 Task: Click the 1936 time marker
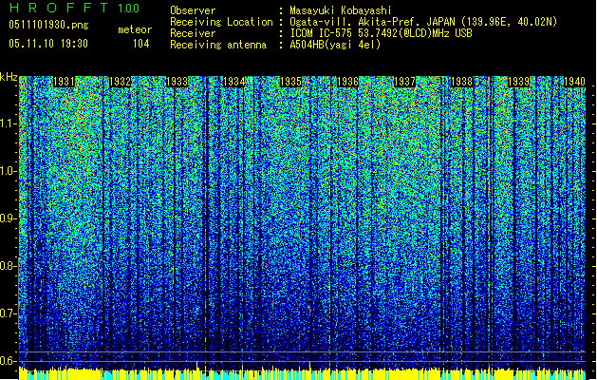click(347, 82)
